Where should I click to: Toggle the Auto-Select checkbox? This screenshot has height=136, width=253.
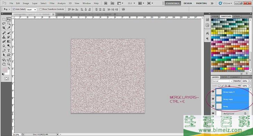point(14,9)
